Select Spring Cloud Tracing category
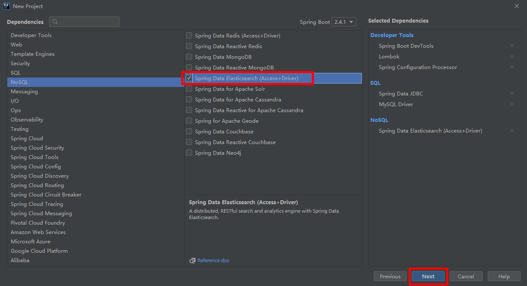 point(96,204)
